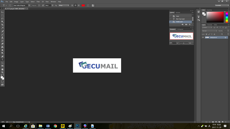
Task: Switch to the Paths tab
Action: tap(215, 25)
